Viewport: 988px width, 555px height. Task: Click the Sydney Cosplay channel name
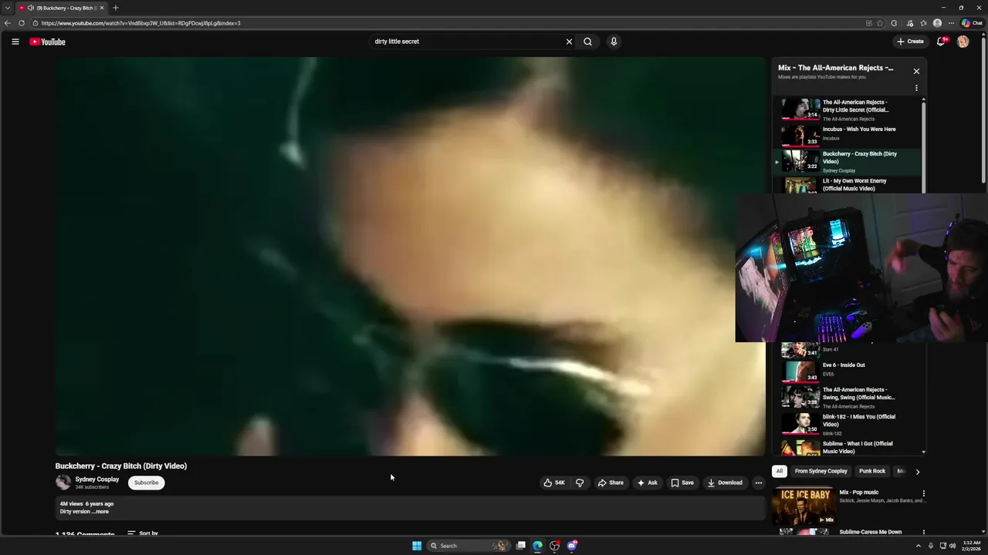tap(96, 479)
